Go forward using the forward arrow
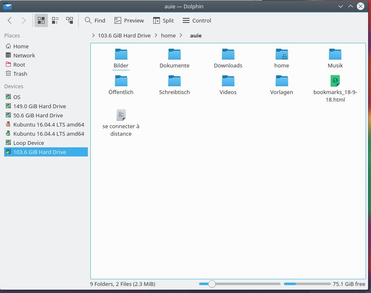Screen dimensions: 371x293 coord(24,20)
